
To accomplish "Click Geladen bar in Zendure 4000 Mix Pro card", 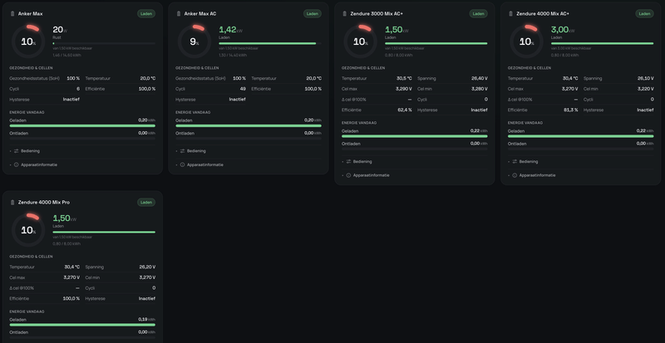I will 82,325.
